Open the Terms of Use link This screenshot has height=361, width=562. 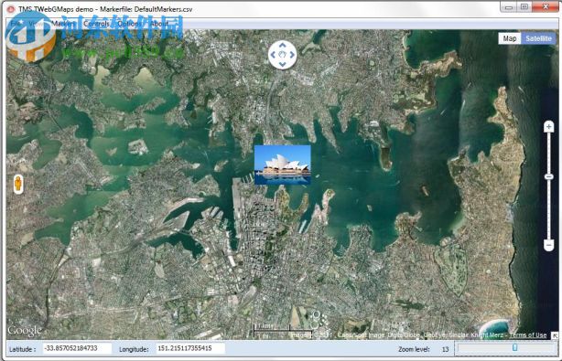coord(528,335)
